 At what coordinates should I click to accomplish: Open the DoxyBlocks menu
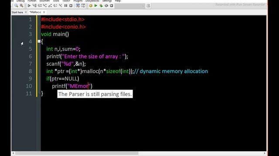[92, 1]
